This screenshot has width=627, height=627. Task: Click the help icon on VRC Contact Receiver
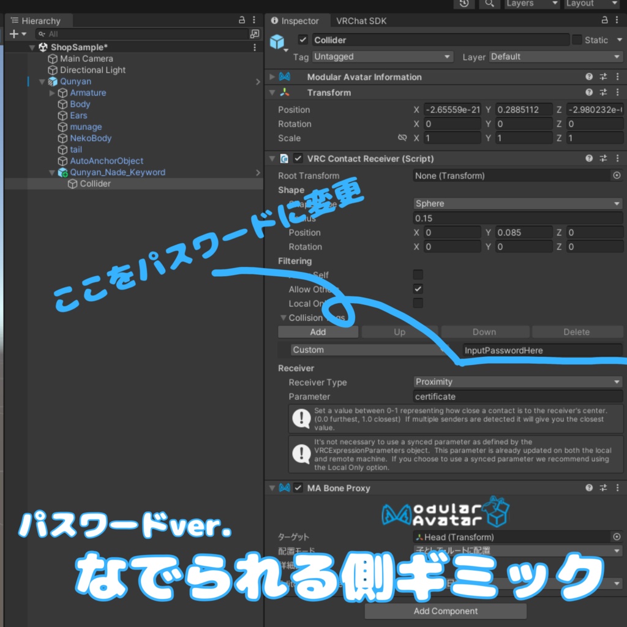coord(588,158)
